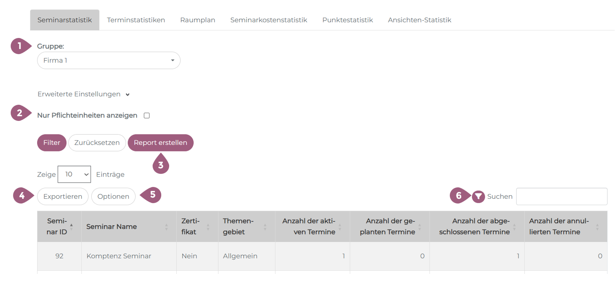Screen dimensions: 615x281
Task: Sort by Anzahl der annullierten Termine
Action: click(597, 227)
